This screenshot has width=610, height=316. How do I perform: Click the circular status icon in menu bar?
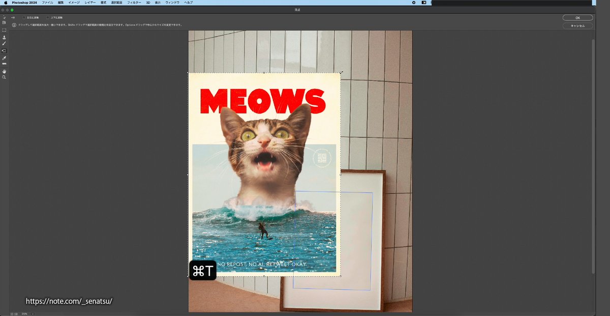414,3
